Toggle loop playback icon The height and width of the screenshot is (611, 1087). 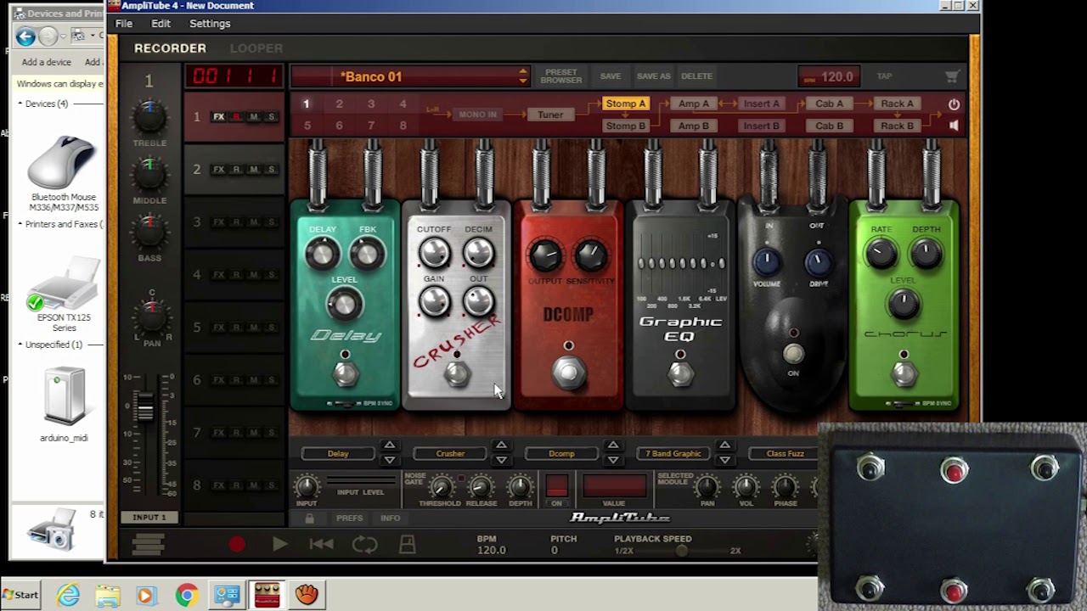pyautogui.click(x=365, y=545)
